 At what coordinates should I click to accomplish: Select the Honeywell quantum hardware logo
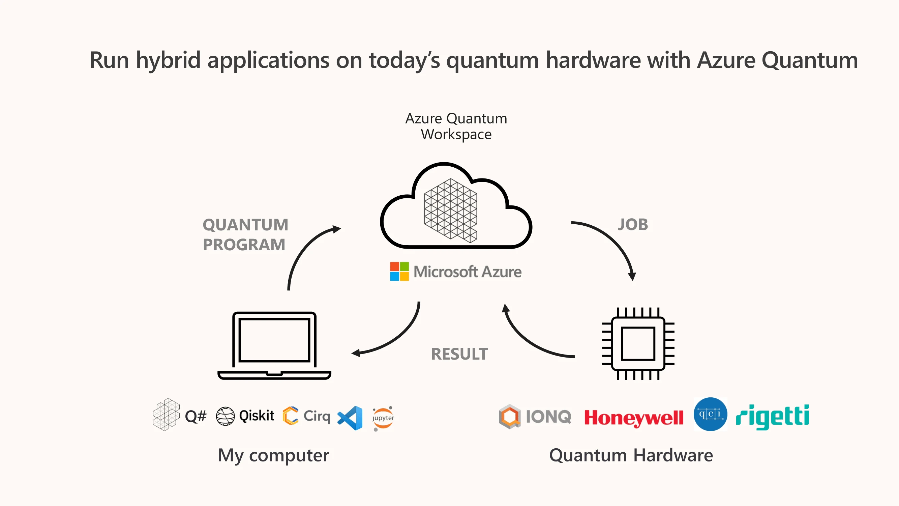(632, 416)
